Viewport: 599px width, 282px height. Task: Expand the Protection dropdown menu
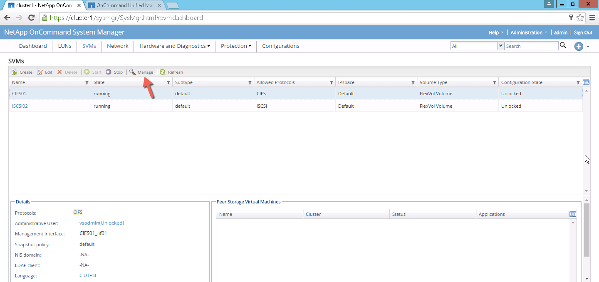pyautogui.click(x=235, y=46)
